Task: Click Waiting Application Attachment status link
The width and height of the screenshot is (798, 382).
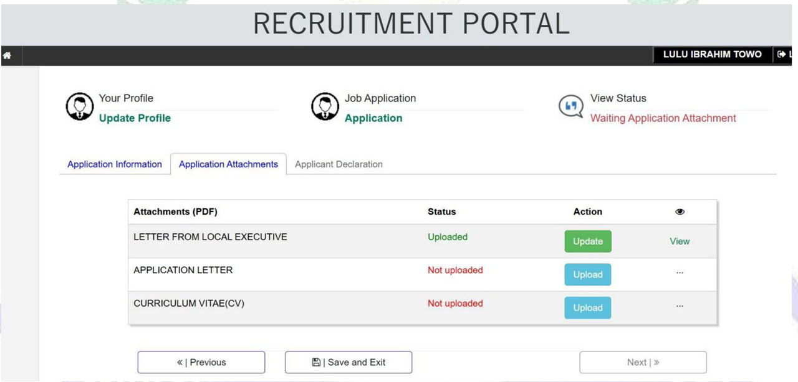Action: [x=663, y=118]
